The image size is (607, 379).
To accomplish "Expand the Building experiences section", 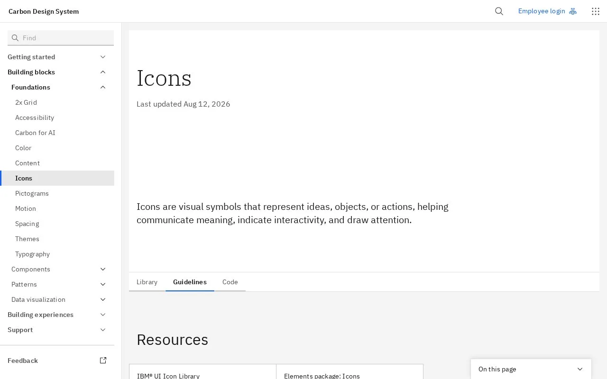I will click(x=57, y=315).
